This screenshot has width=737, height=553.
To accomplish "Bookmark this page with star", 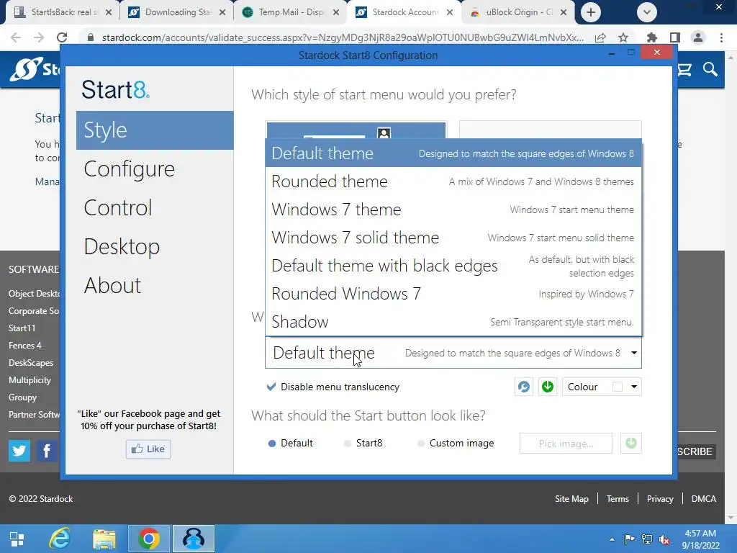I will coord(623,37).
